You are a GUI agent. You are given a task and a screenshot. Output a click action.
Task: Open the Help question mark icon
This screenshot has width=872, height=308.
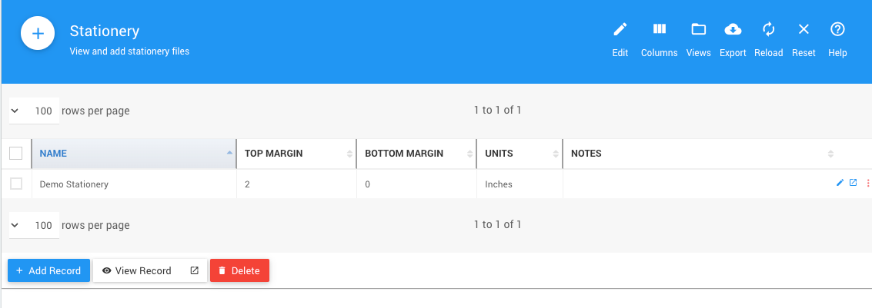[837, 30]
